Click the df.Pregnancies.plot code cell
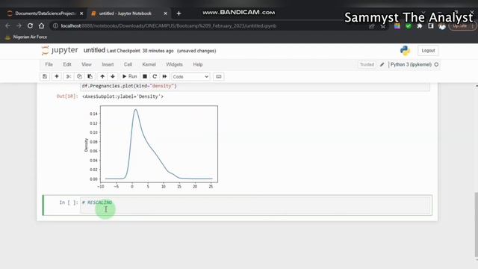 (255, 87)
